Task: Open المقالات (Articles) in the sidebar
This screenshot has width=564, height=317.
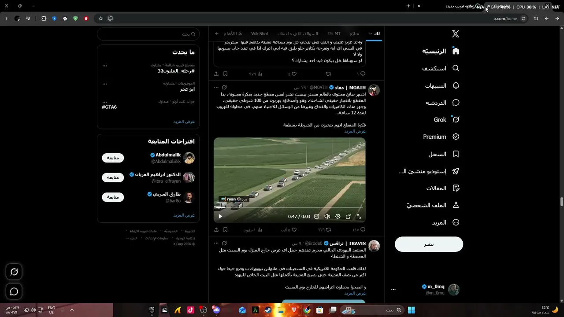Action: click(443, 188)
